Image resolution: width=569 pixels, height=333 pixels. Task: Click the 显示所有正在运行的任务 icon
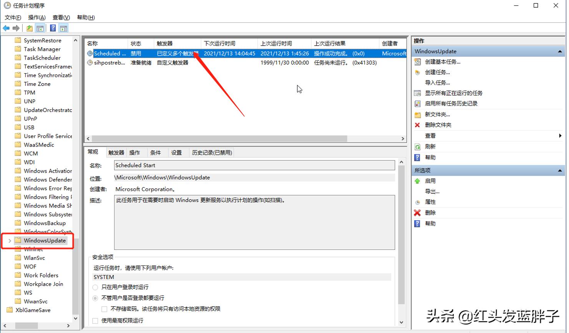click(418, 93)
